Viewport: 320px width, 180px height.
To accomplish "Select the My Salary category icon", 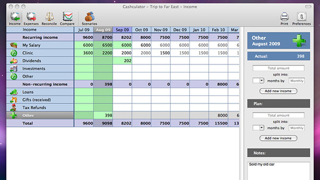I will pos(13,45).
